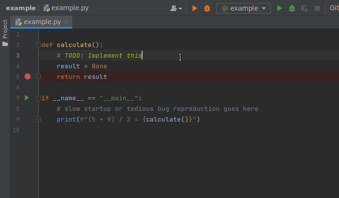Click the 'print' call on line 9
339x198 pixels.
point(66,119)
